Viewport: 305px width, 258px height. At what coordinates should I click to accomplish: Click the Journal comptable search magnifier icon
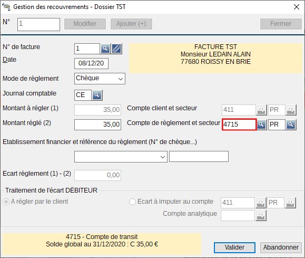97,95
